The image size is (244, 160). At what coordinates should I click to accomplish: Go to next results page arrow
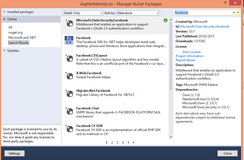click(x=134, y=143)
